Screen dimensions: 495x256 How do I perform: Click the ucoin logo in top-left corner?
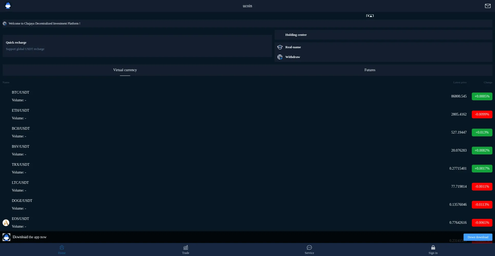8,6
